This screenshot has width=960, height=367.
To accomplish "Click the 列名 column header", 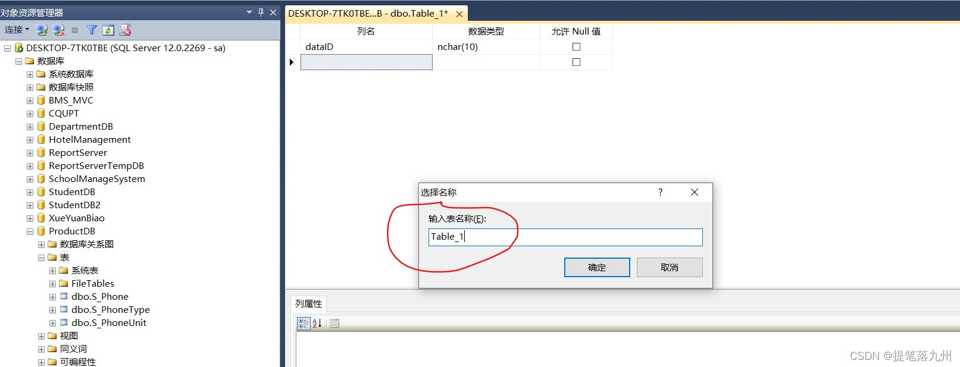I will 366,31.
